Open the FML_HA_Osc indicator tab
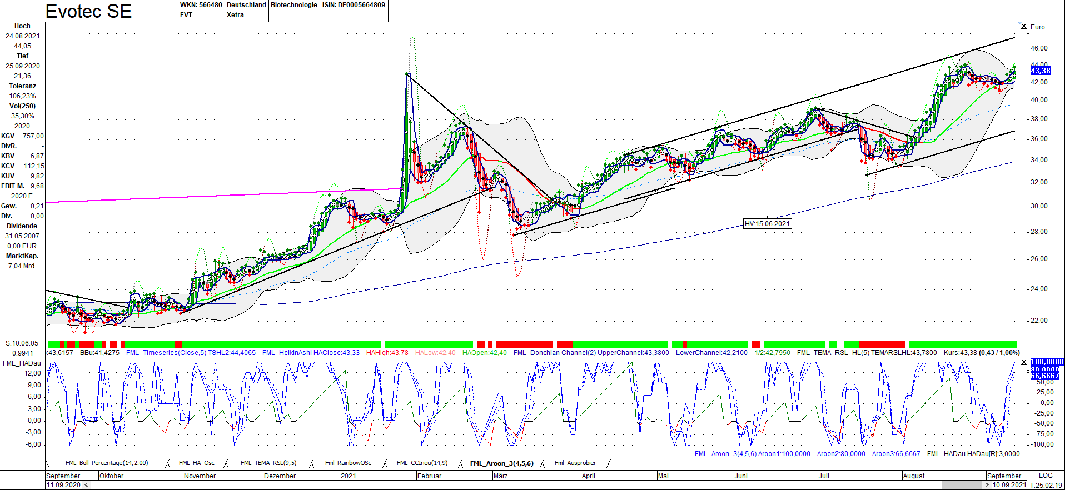Image resolution: width=1065 pixels, height=490 pixels. (196, 463)
